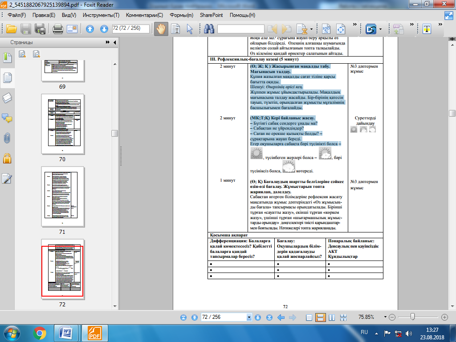The image size is (456, 342).
Task: Enable Facing pages view mode
Action: pos(332,317)
